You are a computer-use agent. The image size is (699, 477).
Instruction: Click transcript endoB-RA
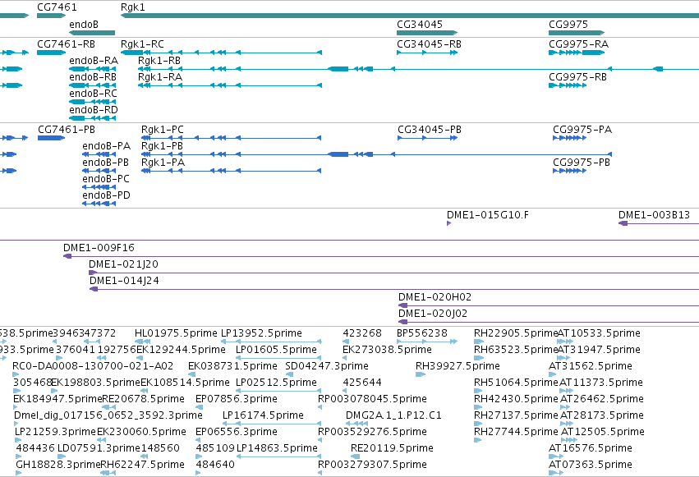tap(94, 61)
